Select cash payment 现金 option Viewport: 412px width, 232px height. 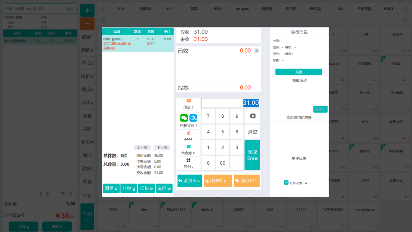[188, 104]
